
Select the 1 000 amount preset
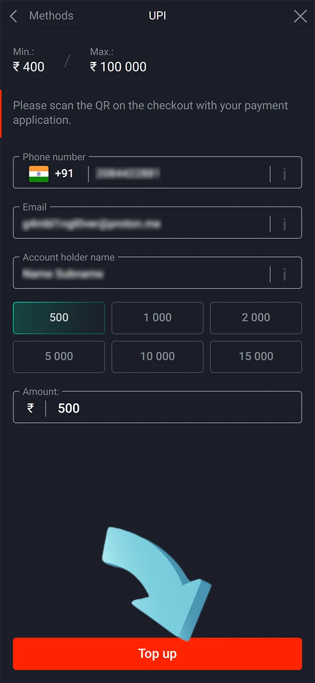point(157,317)
